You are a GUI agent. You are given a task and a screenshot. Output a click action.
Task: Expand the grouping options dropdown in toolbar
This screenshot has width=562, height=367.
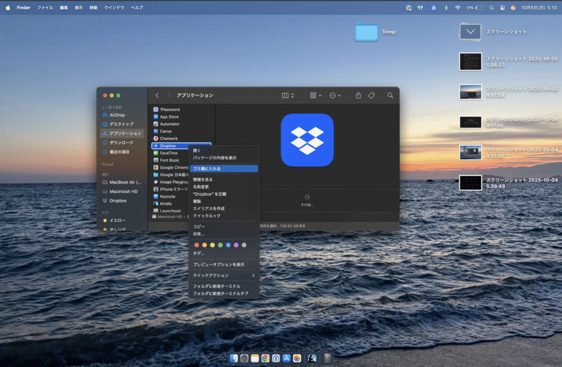point(316,95)
